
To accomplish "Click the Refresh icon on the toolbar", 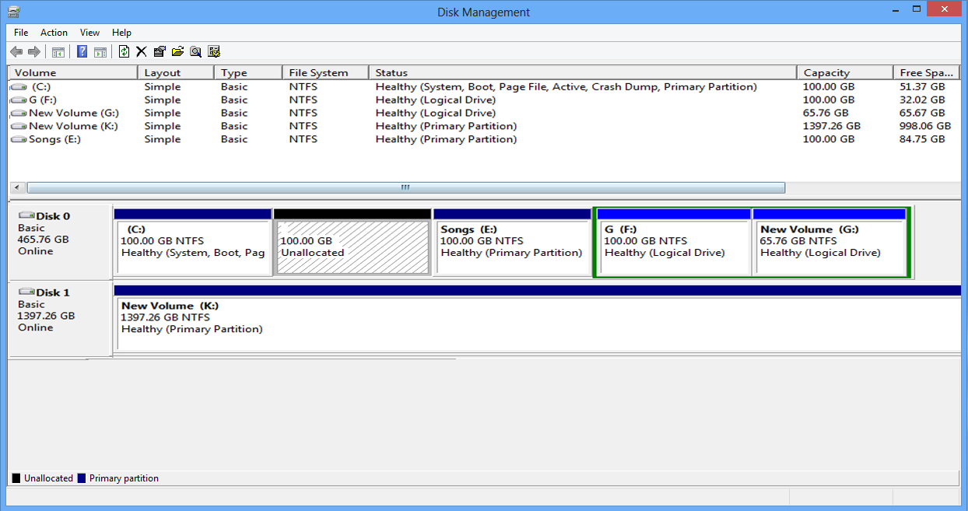I will (122, 51).
